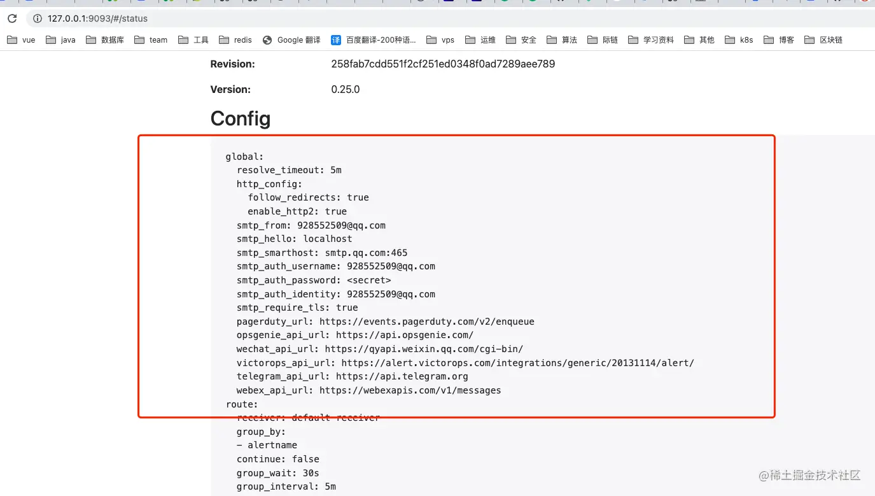Click the smtp_auth_username line

(336, 266)
